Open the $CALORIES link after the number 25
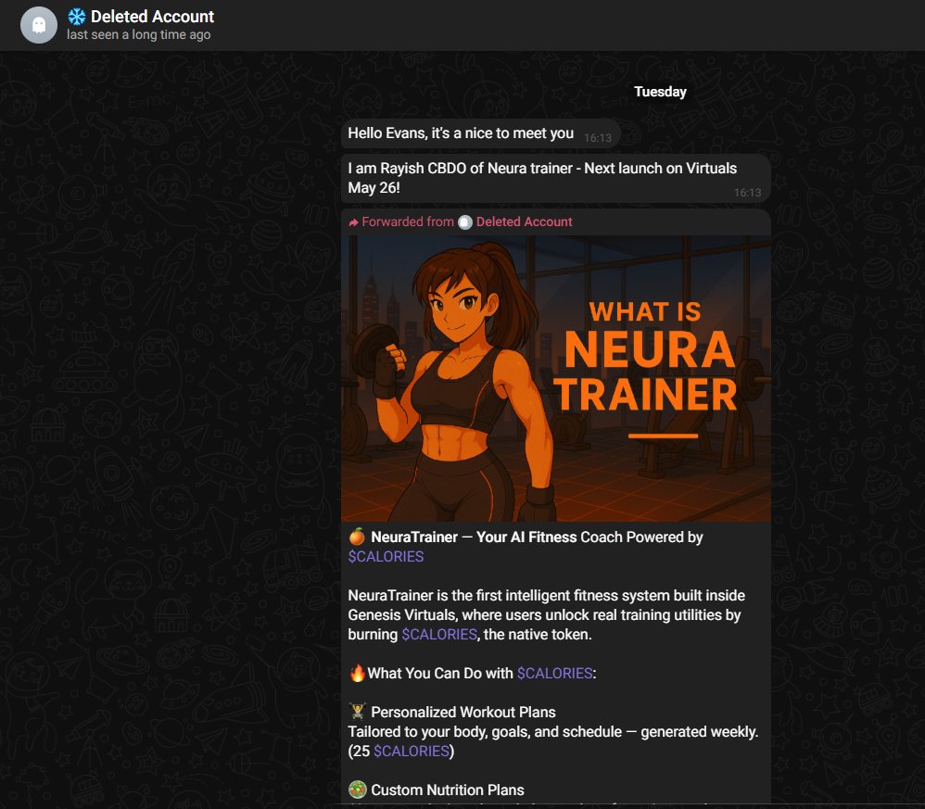Viewport: 925px width, 809px height. point(412,752)
